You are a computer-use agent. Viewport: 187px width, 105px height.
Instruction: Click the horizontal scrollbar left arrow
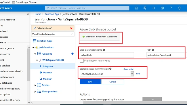pyautogui.click(x=32, y=103)
